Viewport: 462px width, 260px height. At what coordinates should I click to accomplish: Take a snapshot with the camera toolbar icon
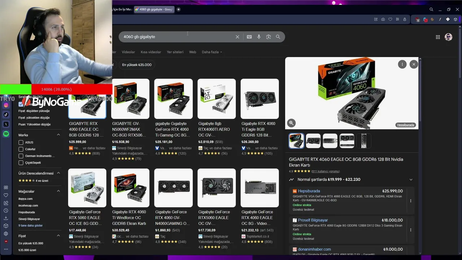click(x=383, y=19)
